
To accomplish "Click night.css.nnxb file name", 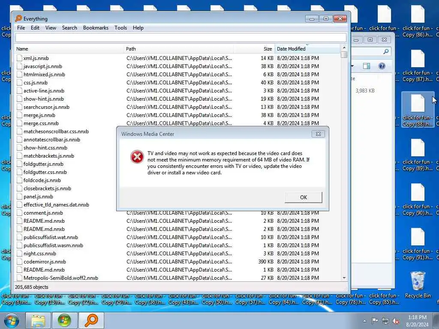I will coord(40,253).
